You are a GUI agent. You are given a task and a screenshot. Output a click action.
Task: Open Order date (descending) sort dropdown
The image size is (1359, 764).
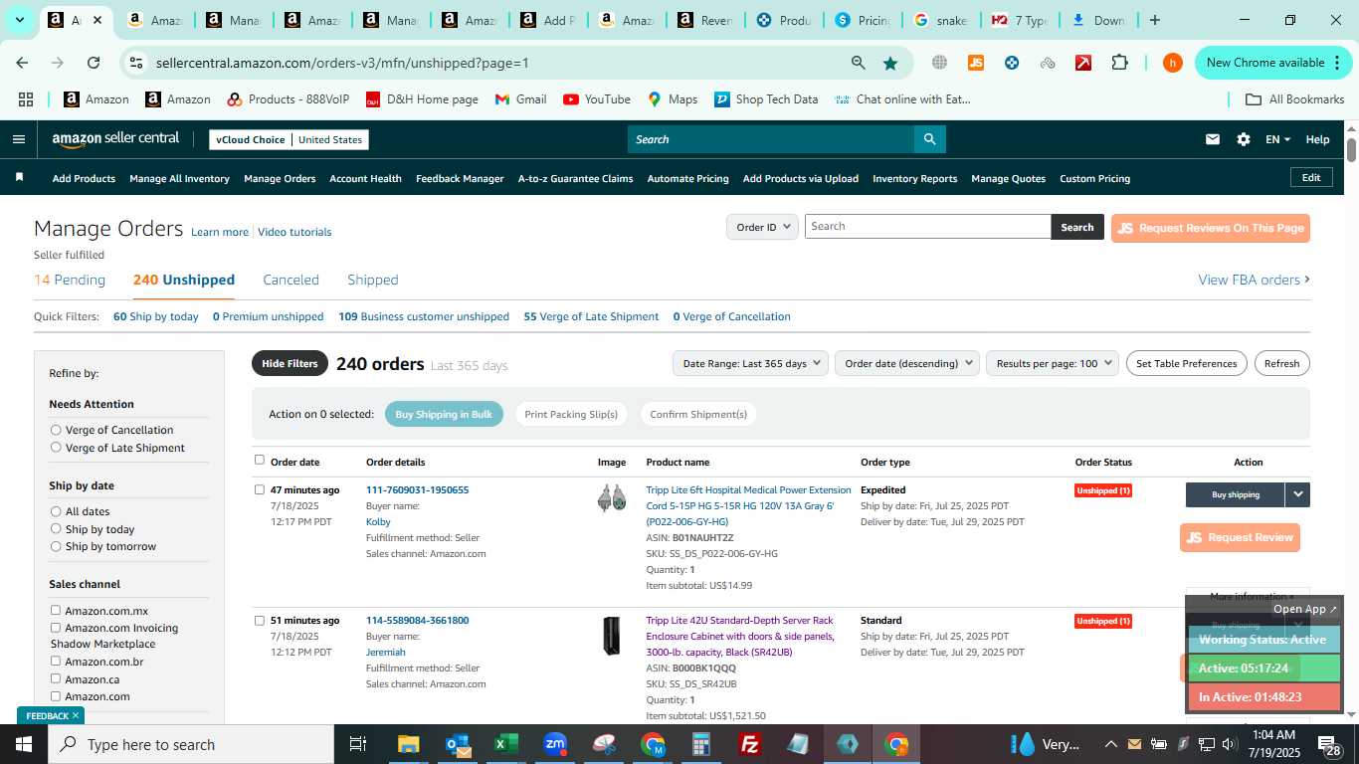tap(907, 363)
